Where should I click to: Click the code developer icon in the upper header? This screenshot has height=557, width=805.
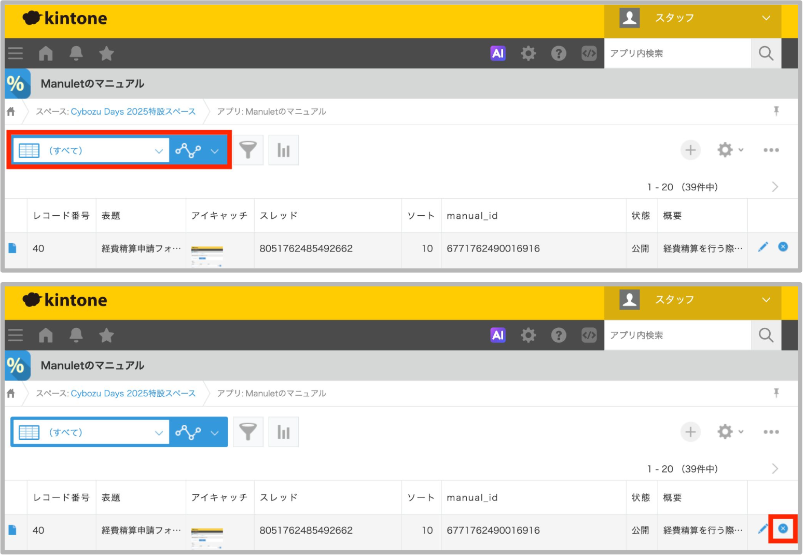(x=589, y=53)
